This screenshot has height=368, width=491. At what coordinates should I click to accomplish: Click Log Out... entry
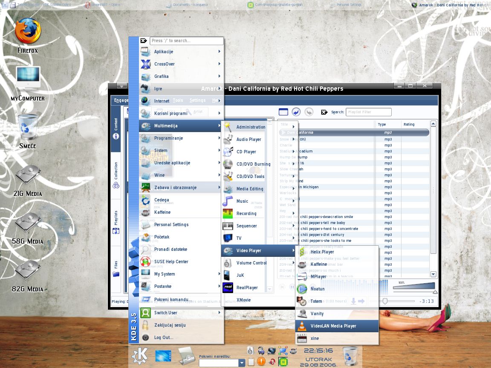pyautogui.click(x=181, y=337)
